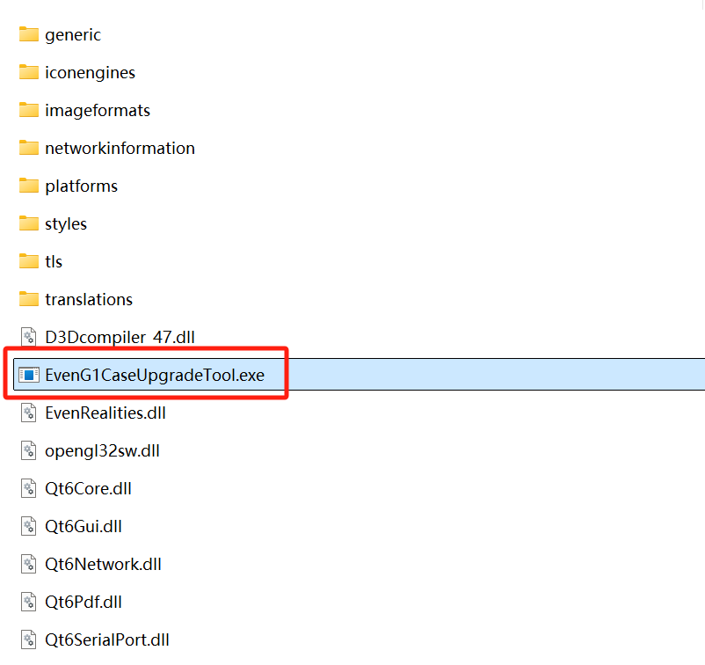Select the file name D3Dcompiler_47.dll
Image resolution: width=705 pixels, height=665 pixels.
pos(120,337)
